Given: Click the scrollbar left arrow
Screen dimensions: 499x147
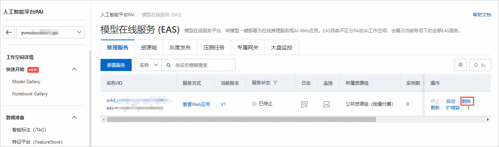Looking at the screenshot, I should (103, 119).
